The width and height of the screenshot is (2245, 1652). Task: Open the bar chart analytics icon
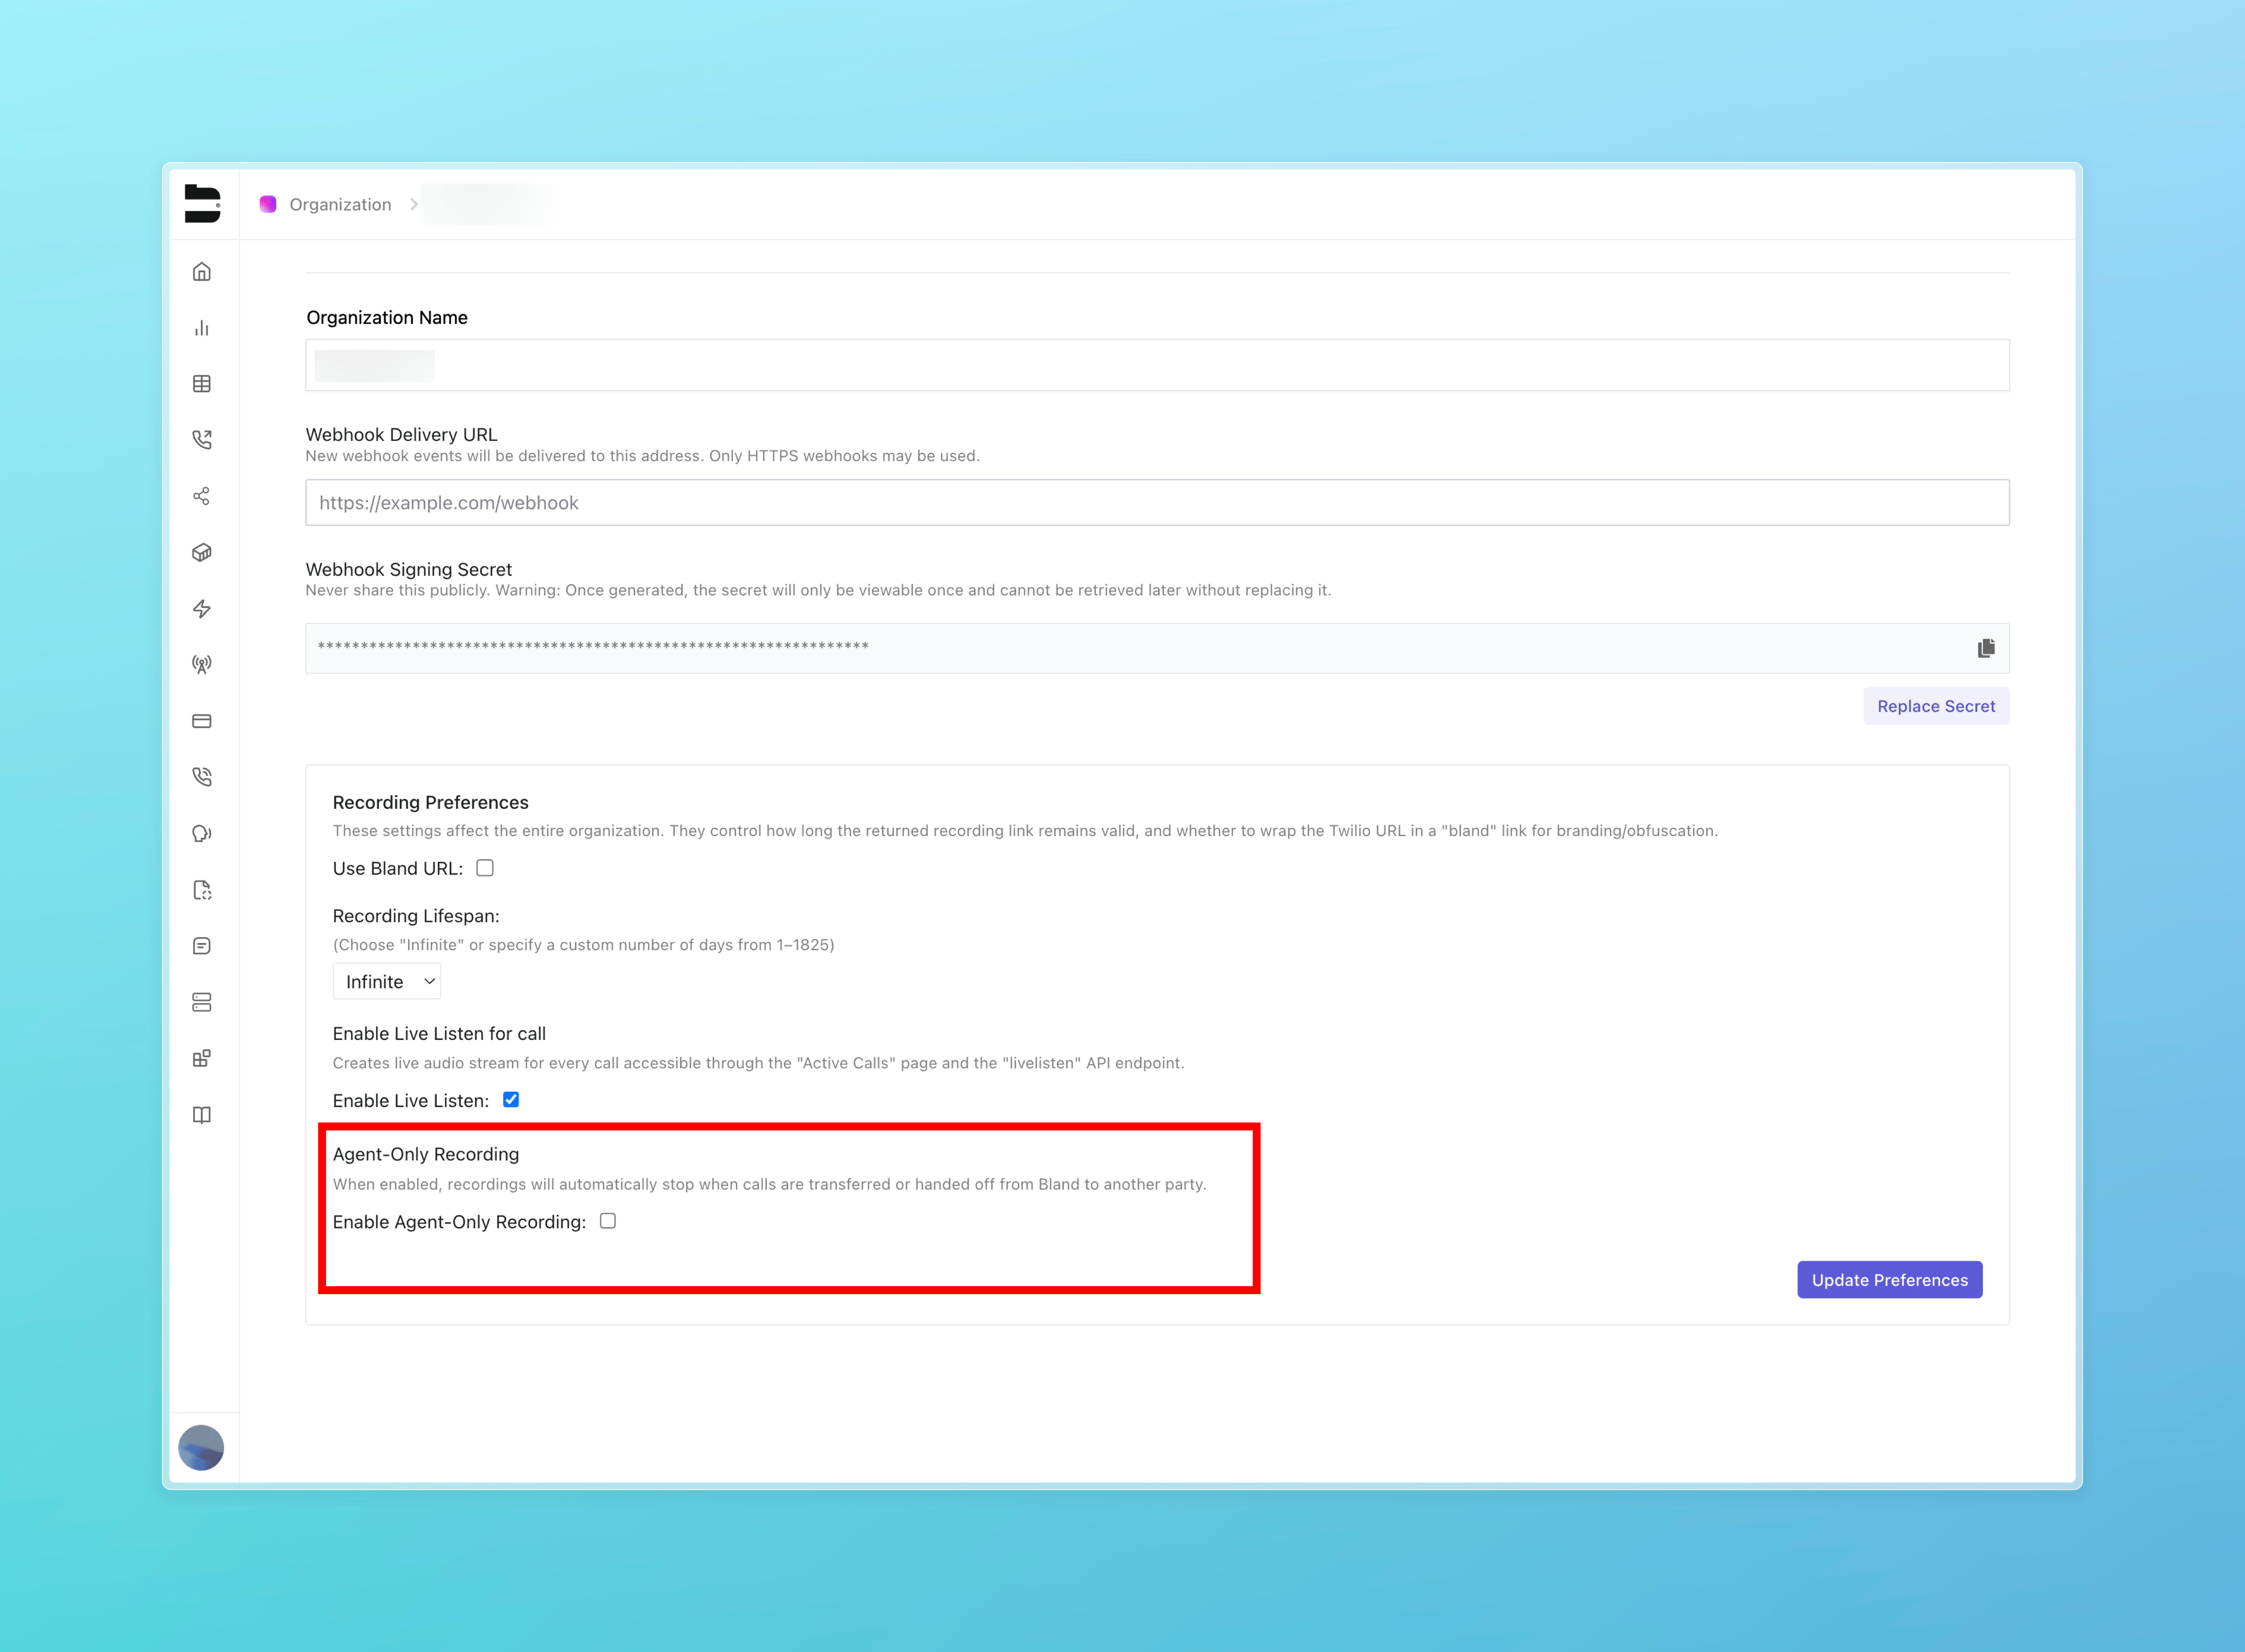point(202,328)
